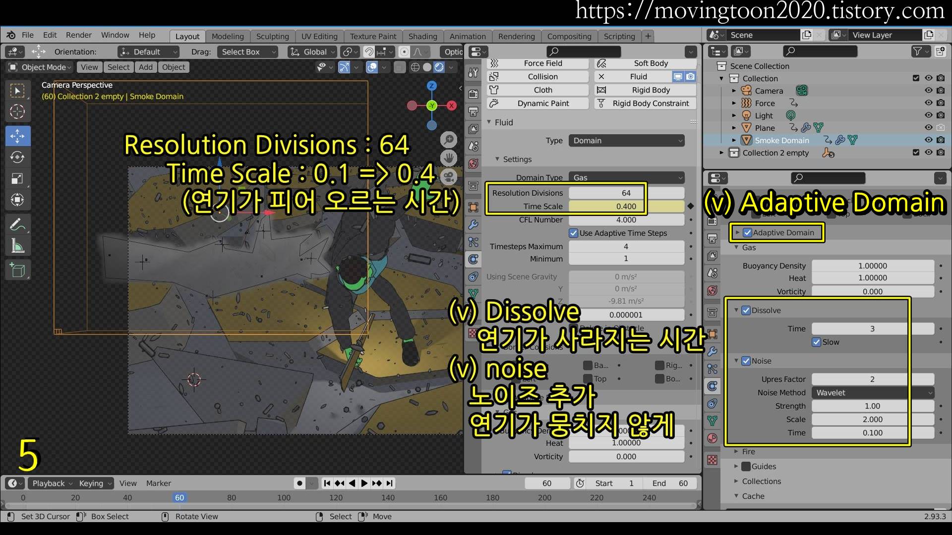Image resolution: width=952 pixels, height=535 pixels.
Task: Hide Smoke Domain via eye icon
Action: coord(929,140)
